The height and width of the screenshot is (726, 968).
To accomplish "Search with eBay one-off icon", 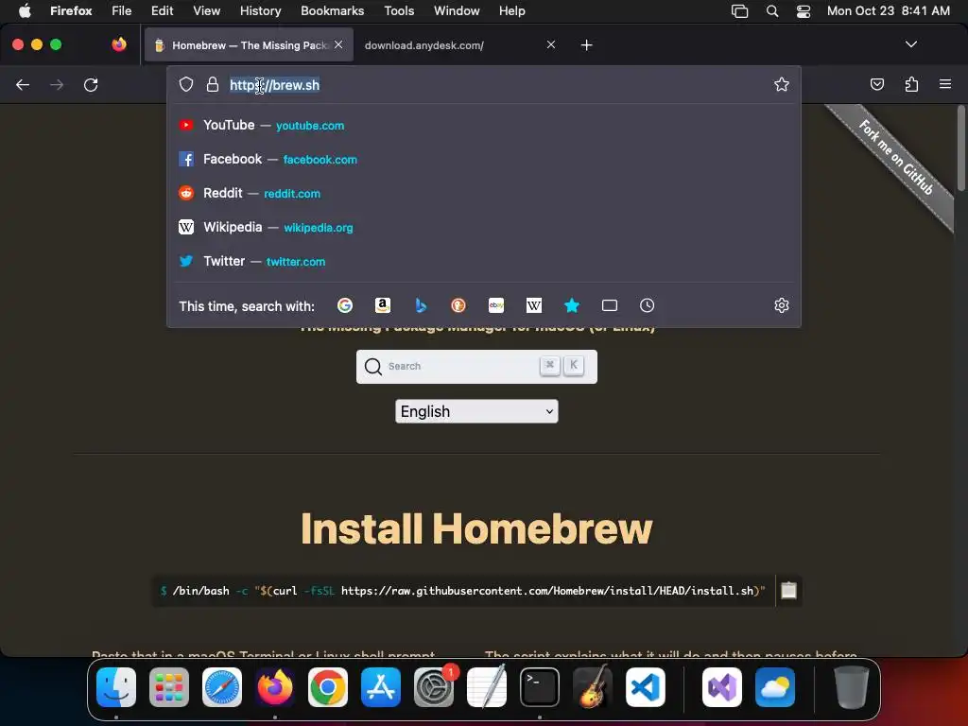I will [x=496, y=305].
